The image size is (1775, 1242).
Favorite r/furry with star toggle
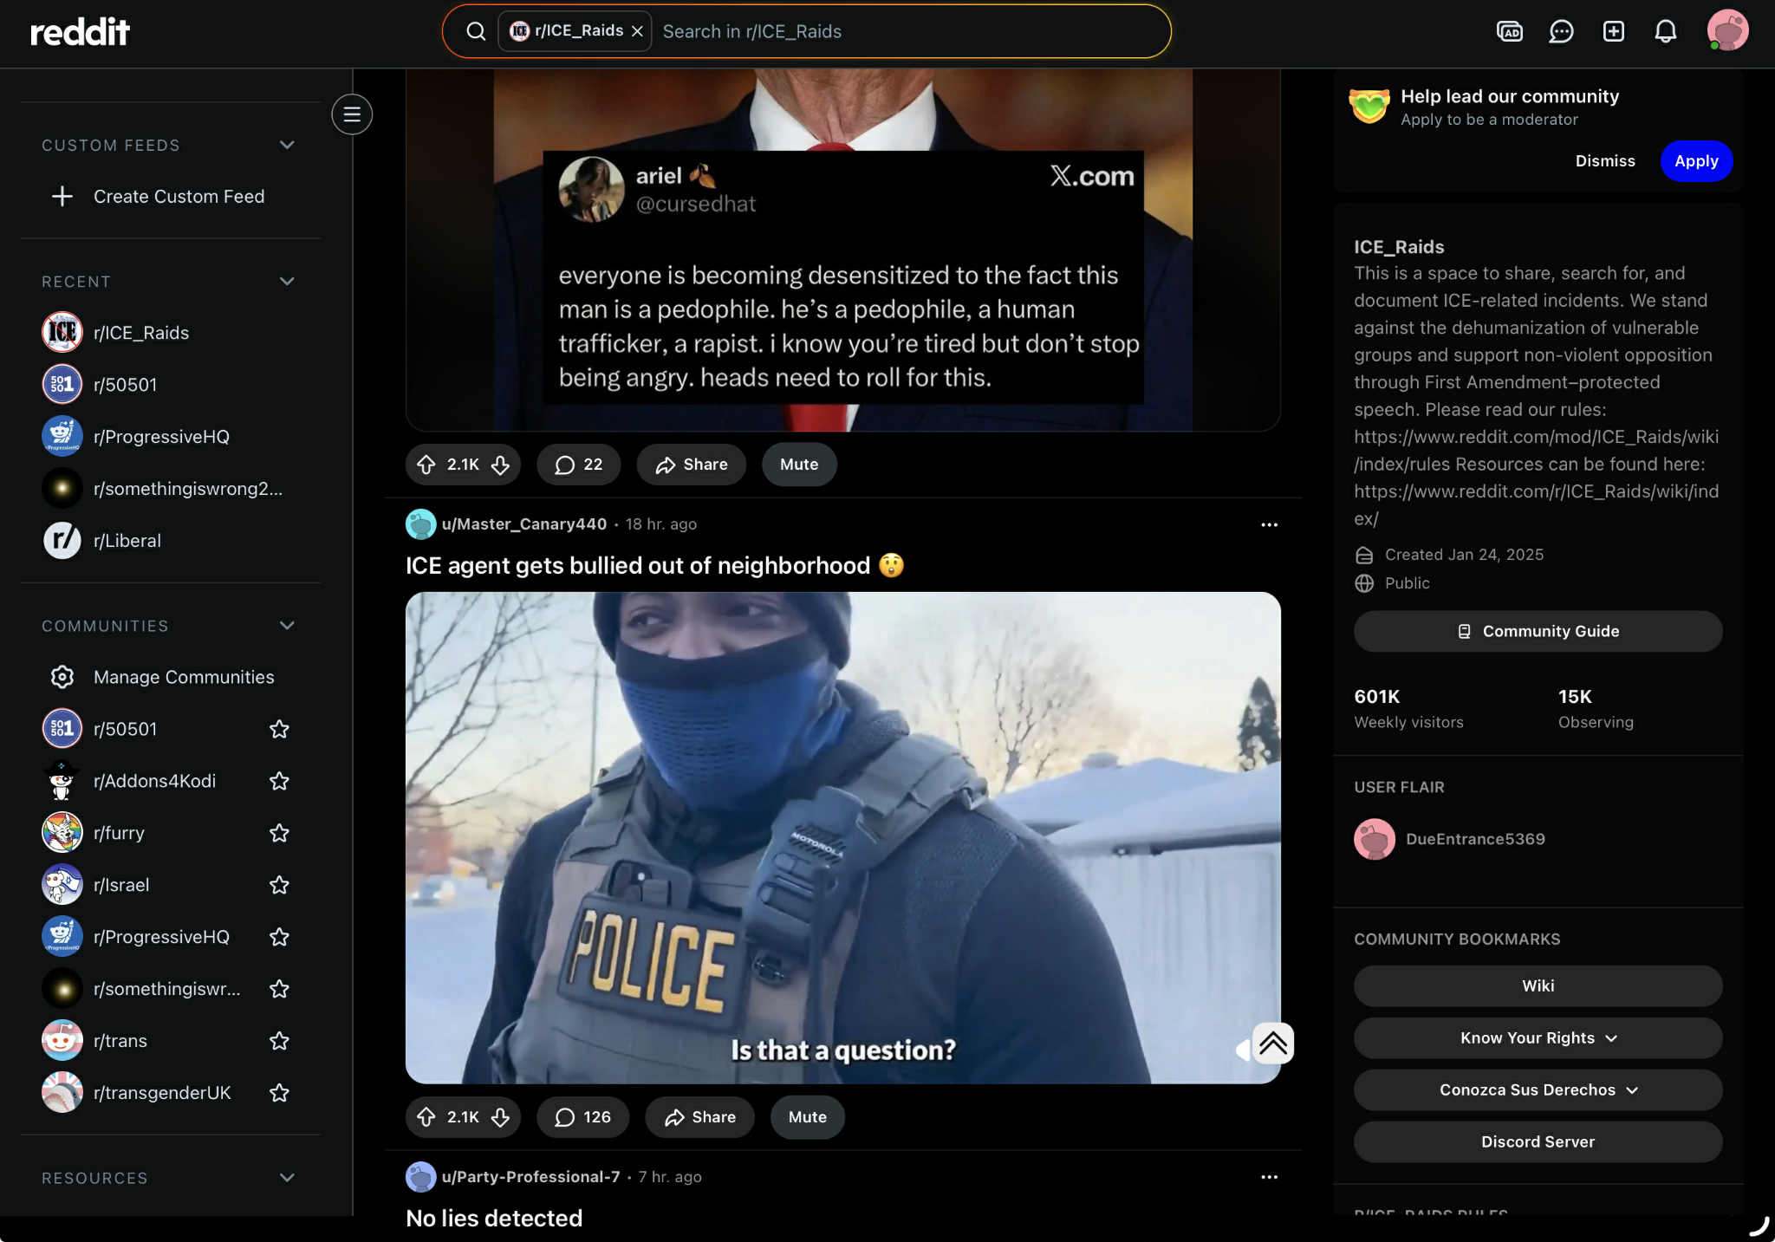click(x=279, y=833)
